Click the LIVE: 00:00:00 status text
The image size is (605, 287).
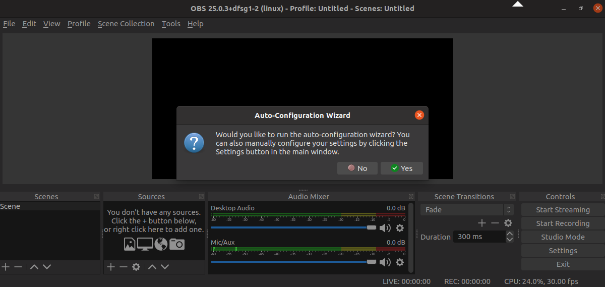tap(406, 281)
